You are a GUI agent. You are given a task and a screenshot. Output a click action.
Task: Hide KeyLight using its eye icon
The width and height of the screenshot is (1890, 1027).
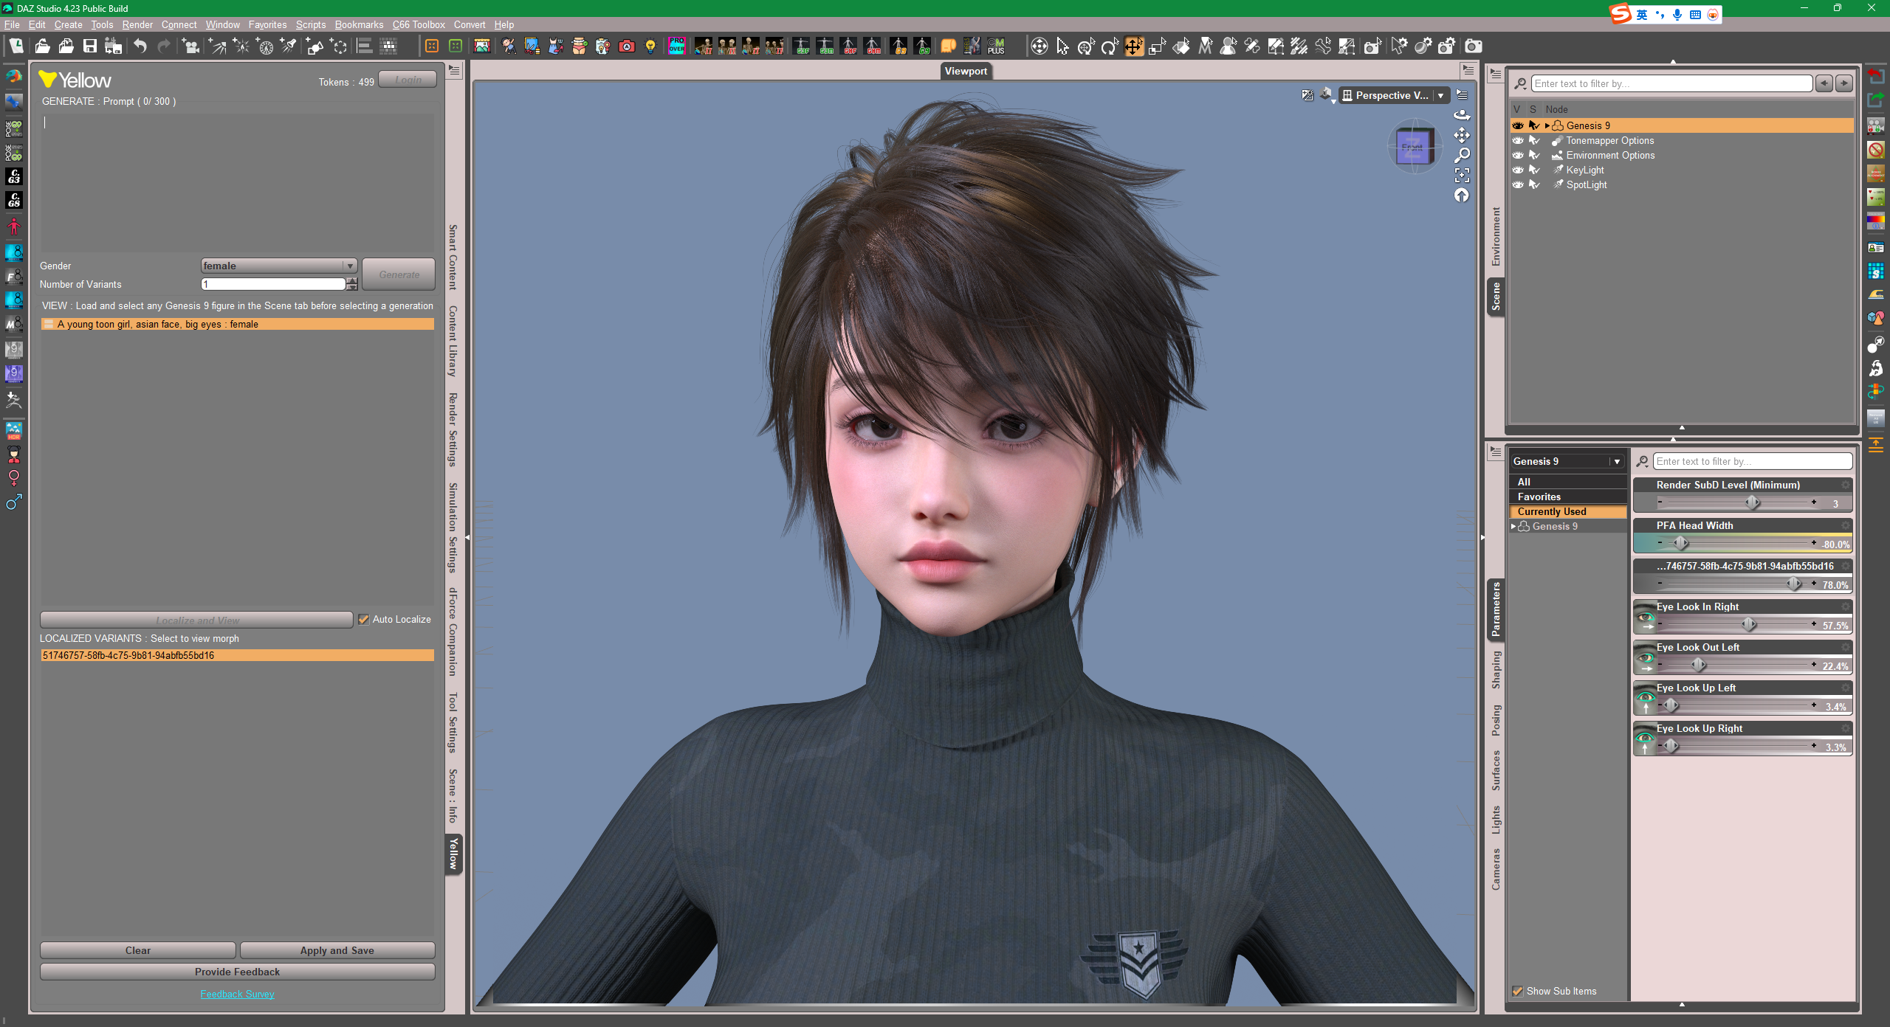pyautogui.click(x=1518, y=170)
